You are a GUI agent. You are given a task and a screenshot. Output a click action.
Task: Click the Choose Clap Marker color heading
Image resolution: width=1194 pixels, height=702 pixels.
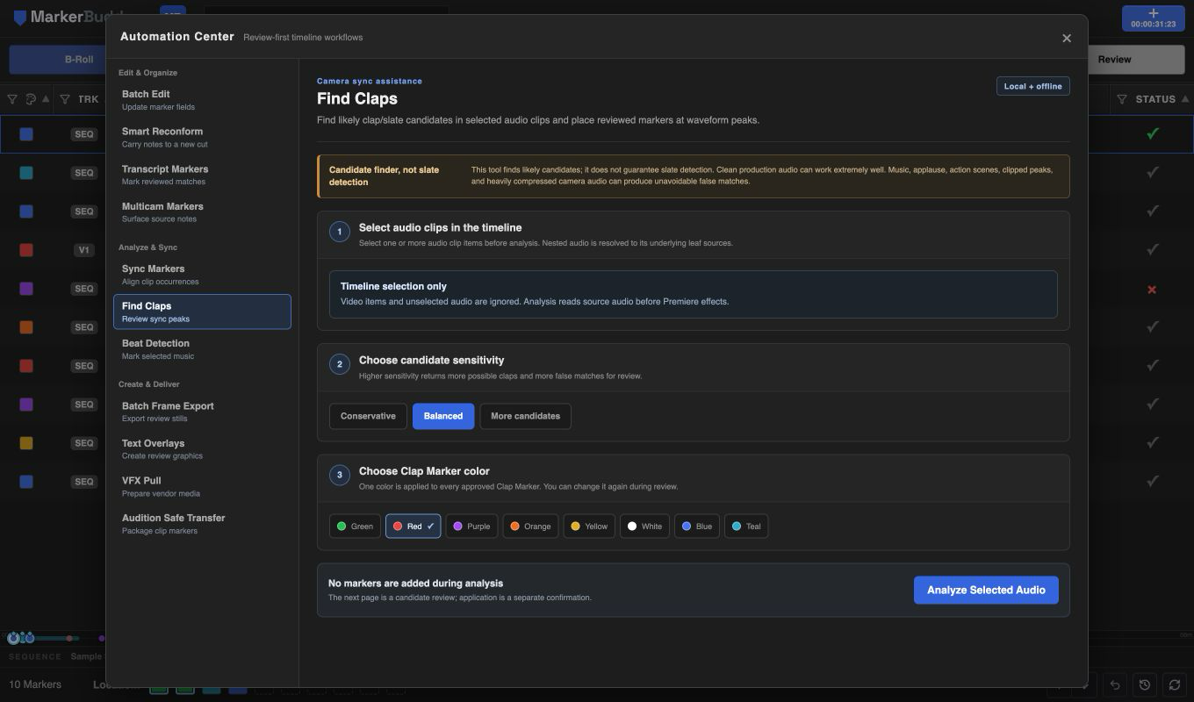coord(424,471)
